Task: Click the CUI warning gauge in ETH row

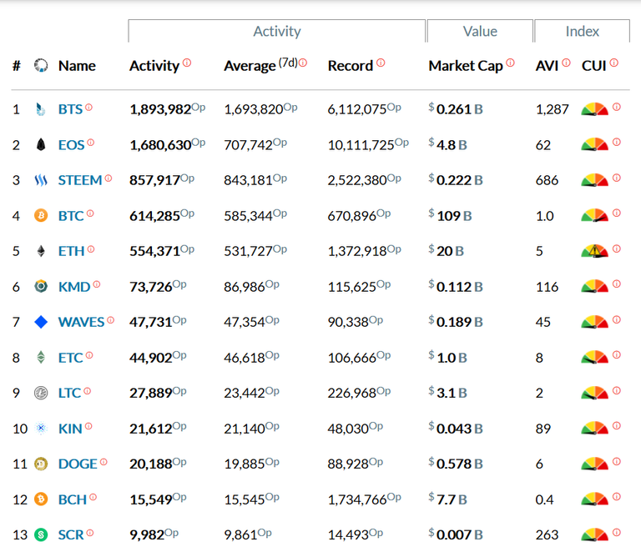Action: [594, 251]
